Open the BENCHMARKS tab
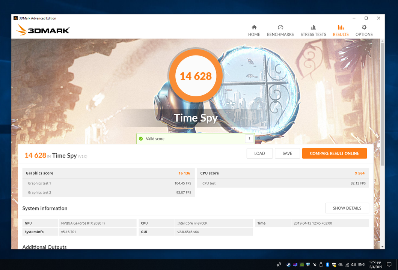This screenshot has width=398, height=270. coord(280,31)
